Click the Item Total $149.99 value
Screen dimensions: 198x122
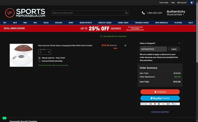click(177, 73)
